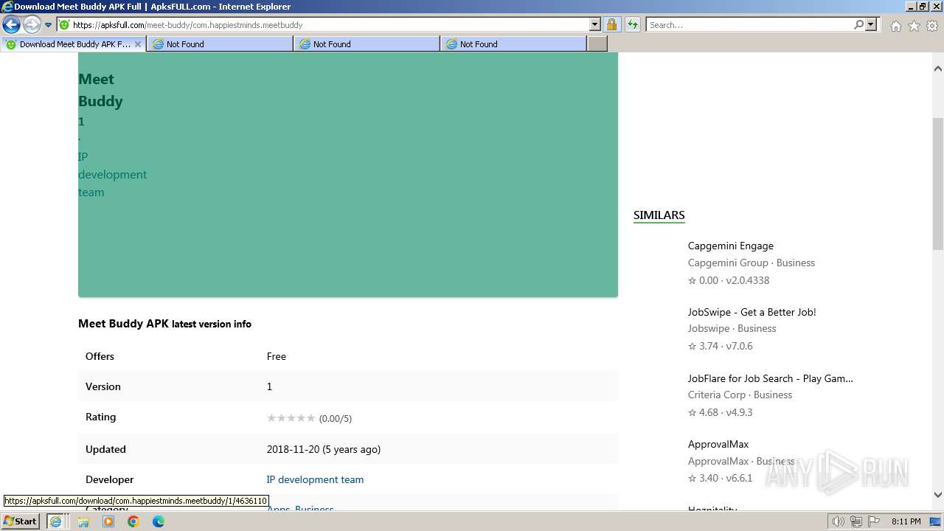
Task: Click '☆ 3.74 · v7.0.6' rating text
Action: (x=720, y=346)
